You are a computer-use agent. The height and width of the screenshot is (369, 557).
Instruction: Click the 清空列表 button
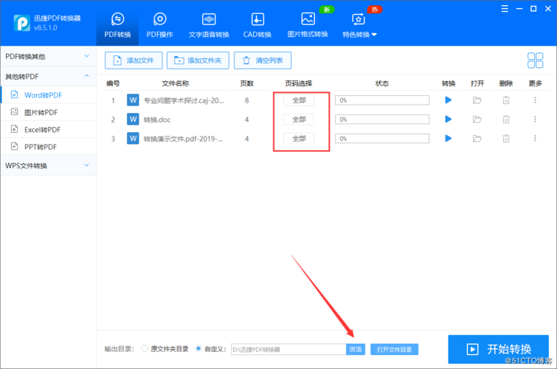pyautogui.click(x=263, y=61)
